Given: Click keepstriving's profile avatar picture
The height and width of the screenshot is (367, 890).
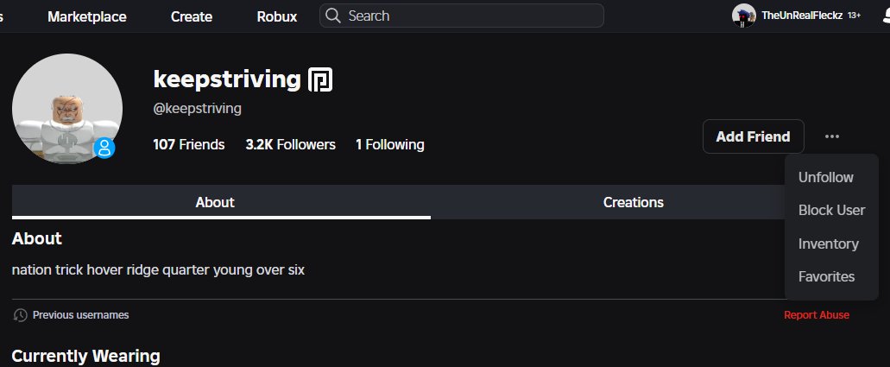Looking at the screenshot, I should tap(67, 109).
